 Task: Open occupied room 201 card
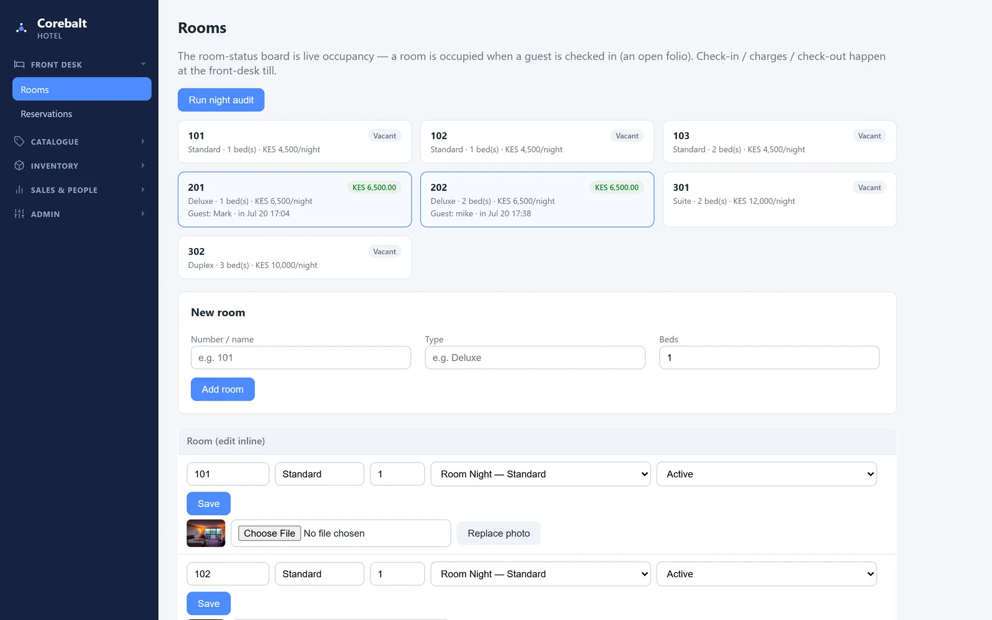pyautogui.click(x=294, y=200)
